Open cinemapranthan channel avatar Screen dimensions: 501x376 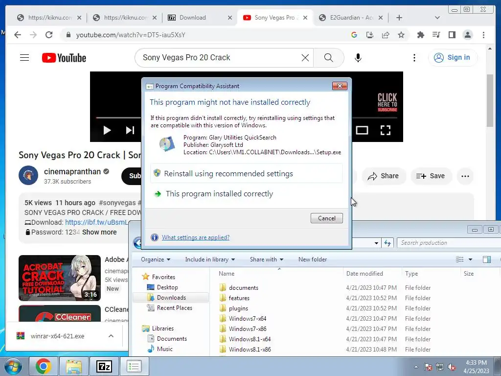(28, 176)
